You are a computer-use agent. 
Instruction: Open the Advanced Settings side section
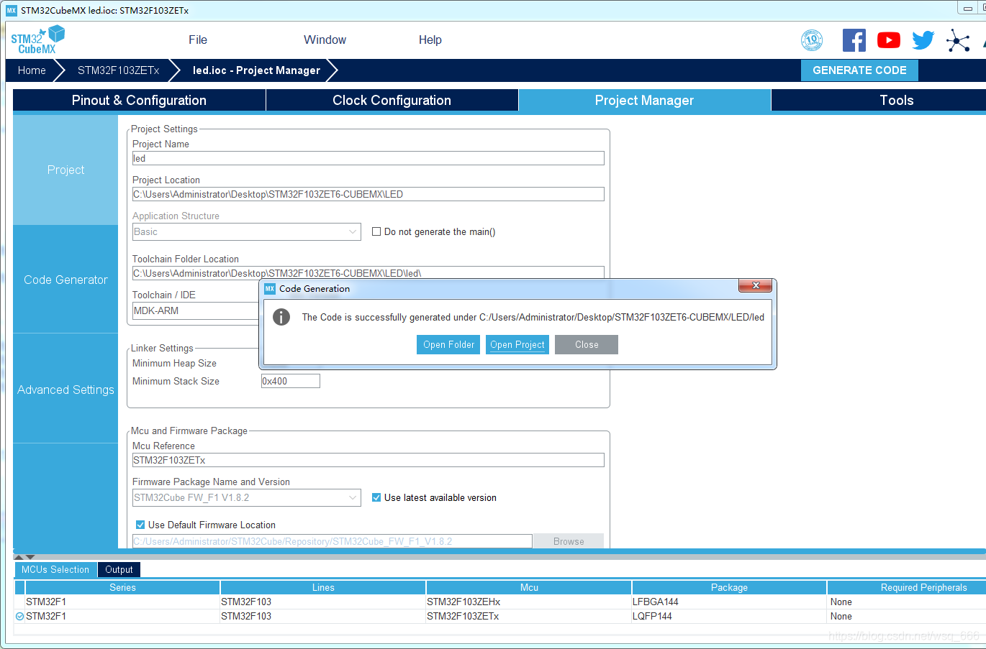click(x=65, y=390)
